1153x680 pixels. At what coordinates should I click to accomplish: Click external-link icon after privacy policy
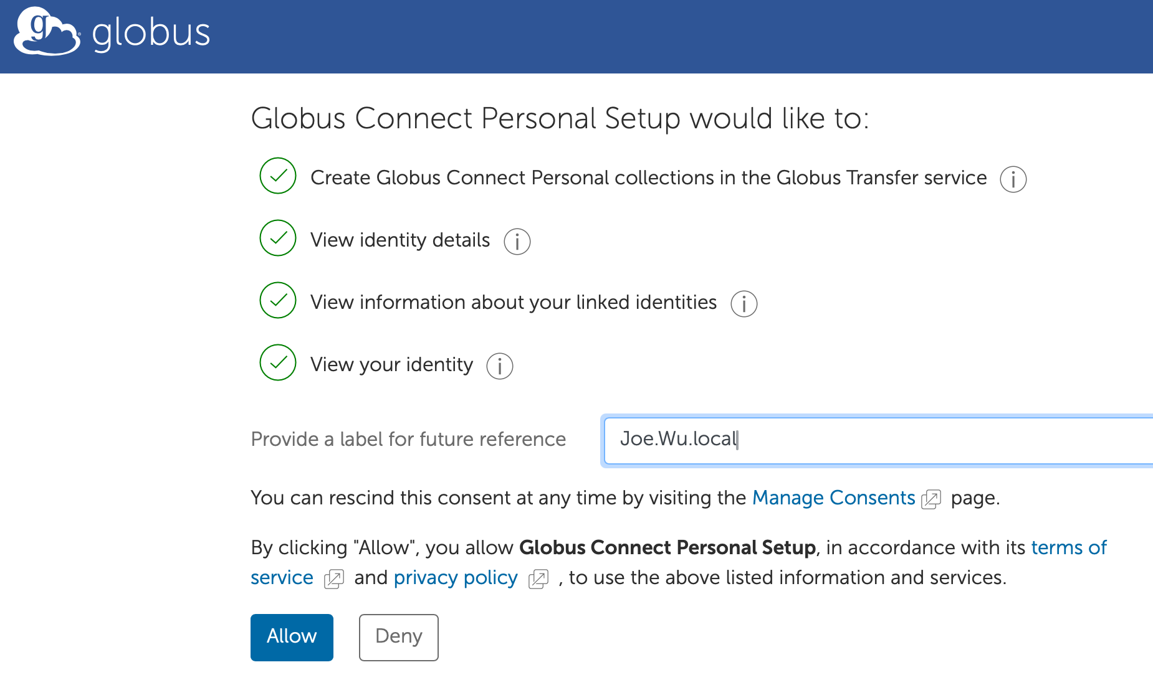click(538, 578)
